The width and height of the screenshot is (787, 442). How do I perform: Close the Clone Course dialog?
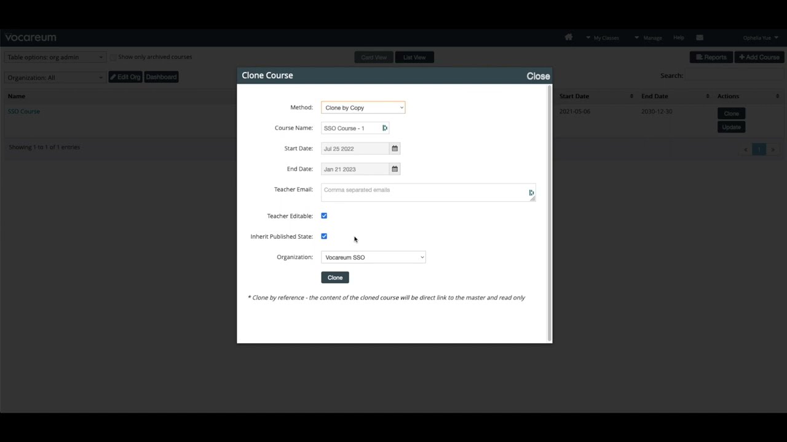(x=538, y=76)
